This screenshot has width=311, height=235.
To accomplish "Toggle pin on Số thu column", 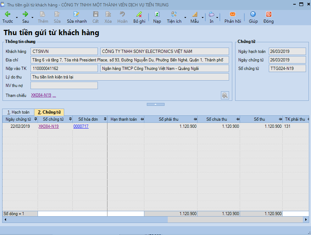I will pyautogui.click(x=280, y=119).
